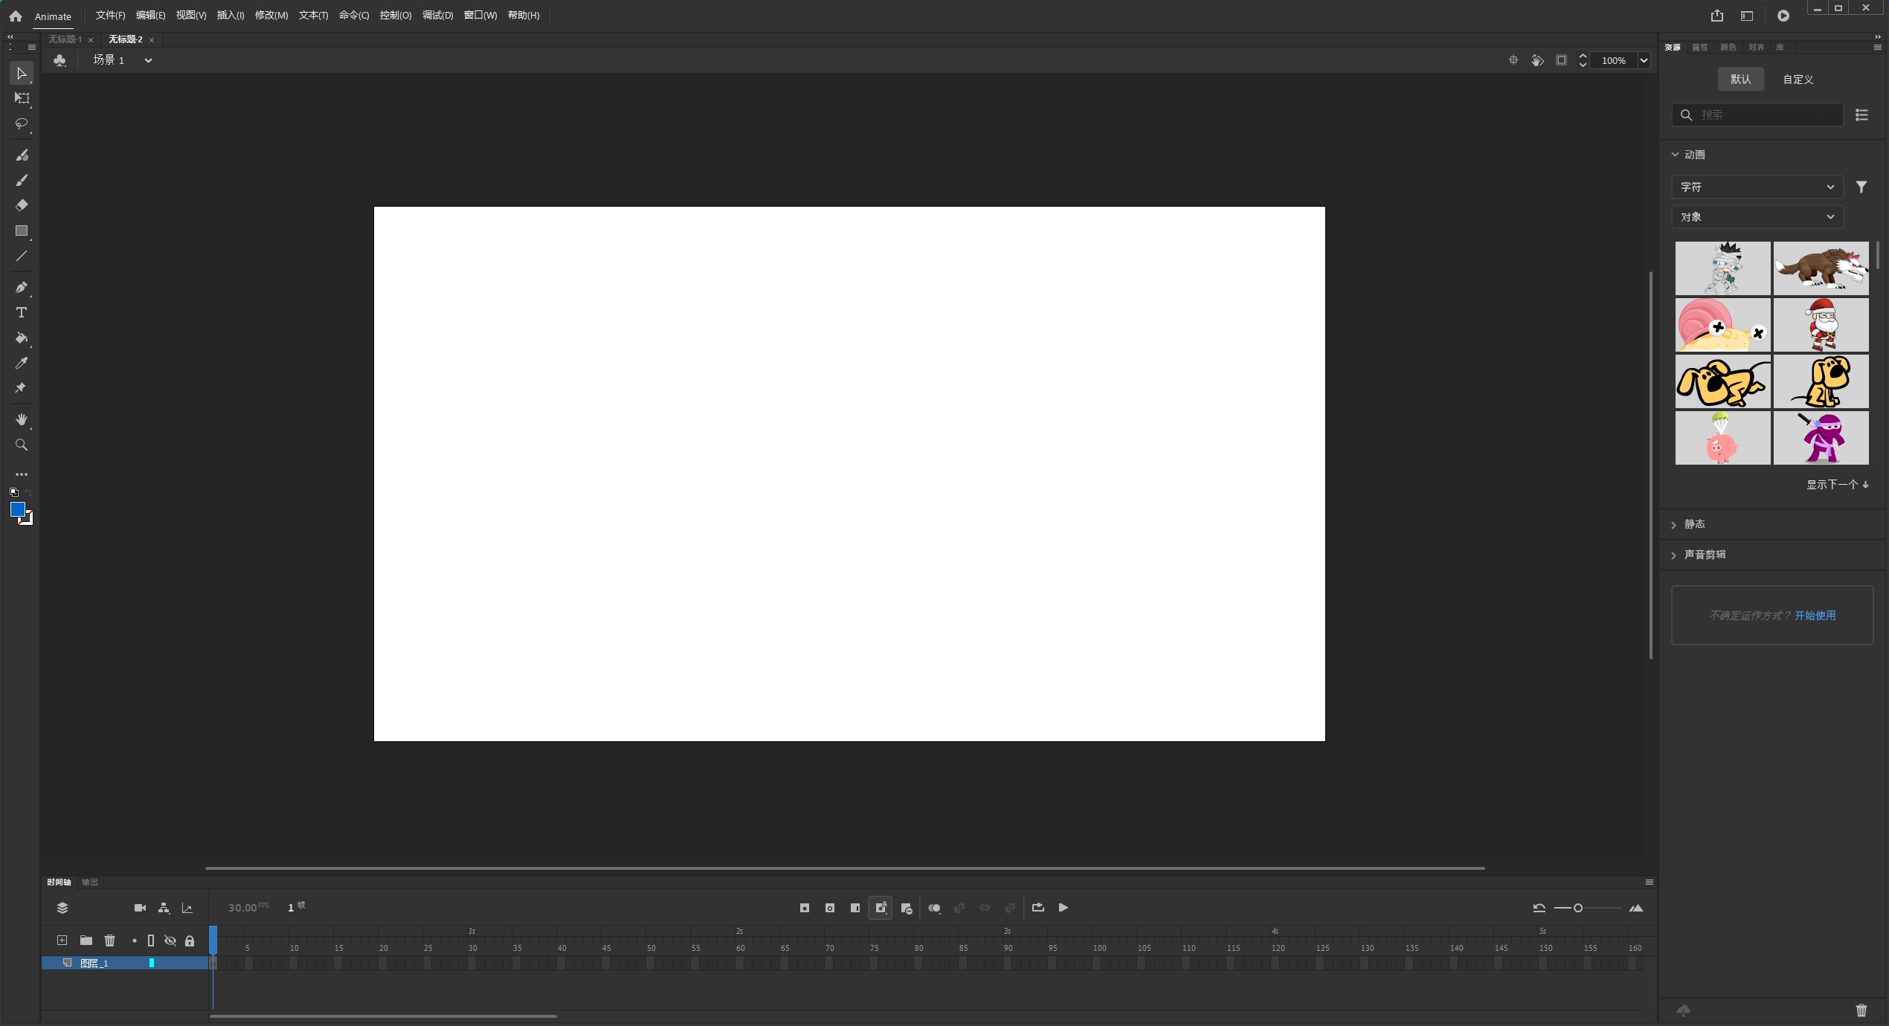
Task: Click the 开始使用 link
Action: pos(1815,616)
